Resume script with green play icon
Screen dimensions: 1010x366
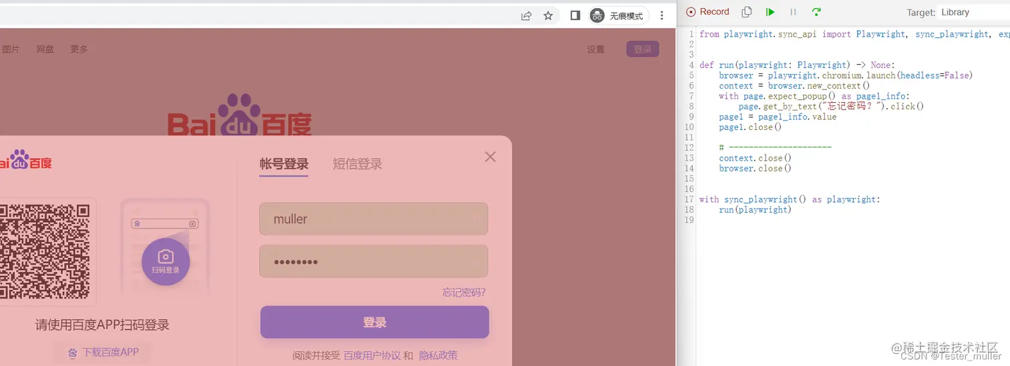[x=770, y=12]
